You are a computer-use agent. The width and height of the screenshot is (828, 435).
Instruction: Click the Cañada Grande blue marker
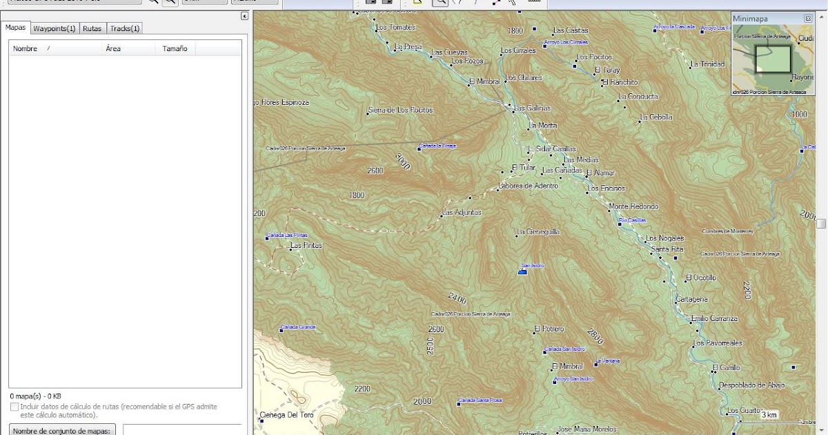pyautogui.click(x=281, y=330)
